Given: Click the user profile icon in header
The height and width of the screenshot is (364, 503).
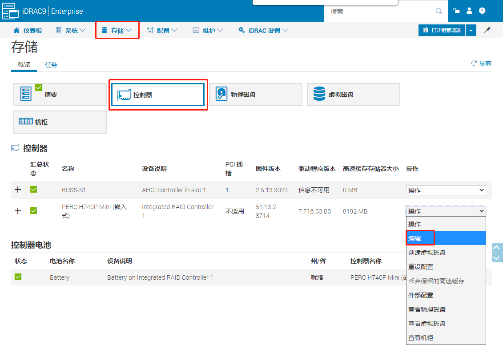Looking at the screenshot, I should [x=469, y=11].
